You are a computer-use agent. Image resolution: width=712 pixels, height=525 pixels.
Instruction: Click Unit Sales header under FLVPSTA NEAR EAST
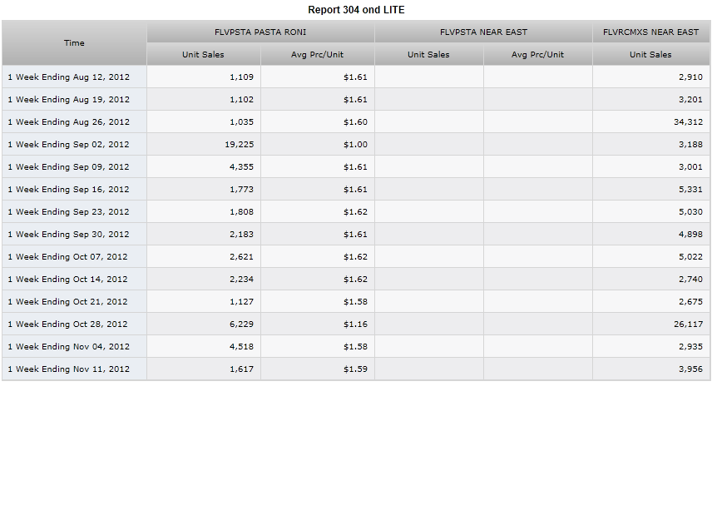429,55
